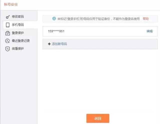View 最近登录记录 page
Image resolution: width=160 pixels, height=124 pixels.
click(20, 41)
